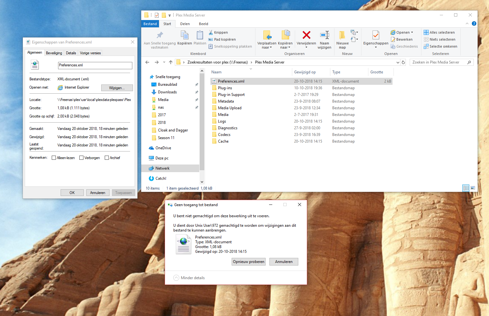Toggle the Archief checkbox
Viewport: 489px width, 316px height.
107,158
